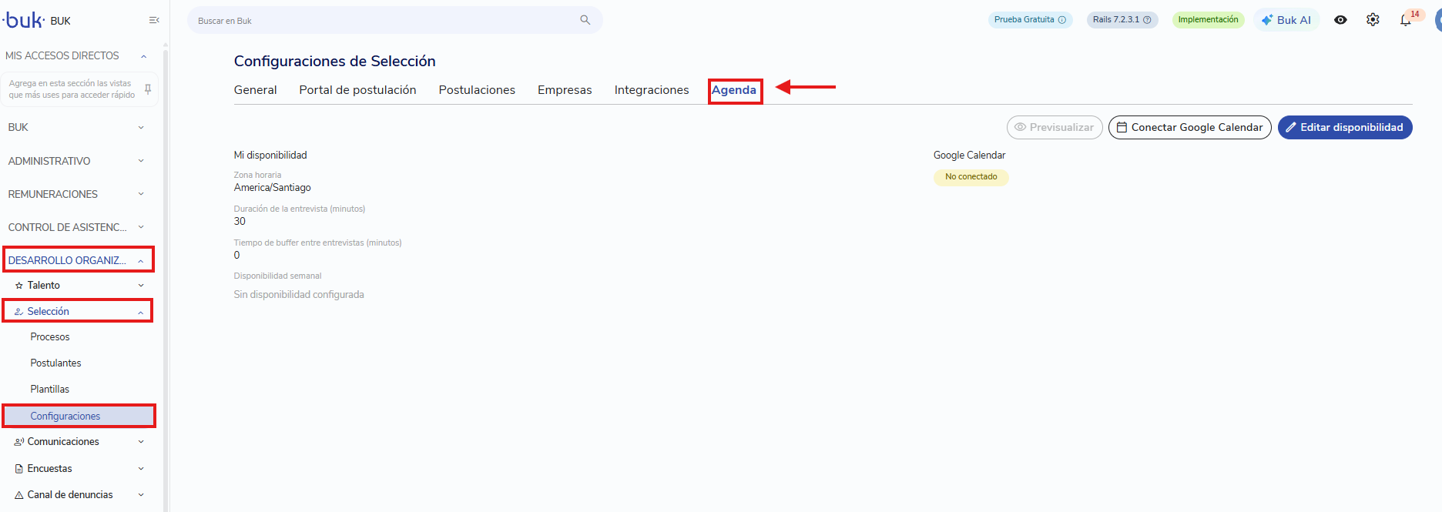Open Buk AI sparkle assistant
The height and width of the screenshot is (512, 1442).
1286,20
